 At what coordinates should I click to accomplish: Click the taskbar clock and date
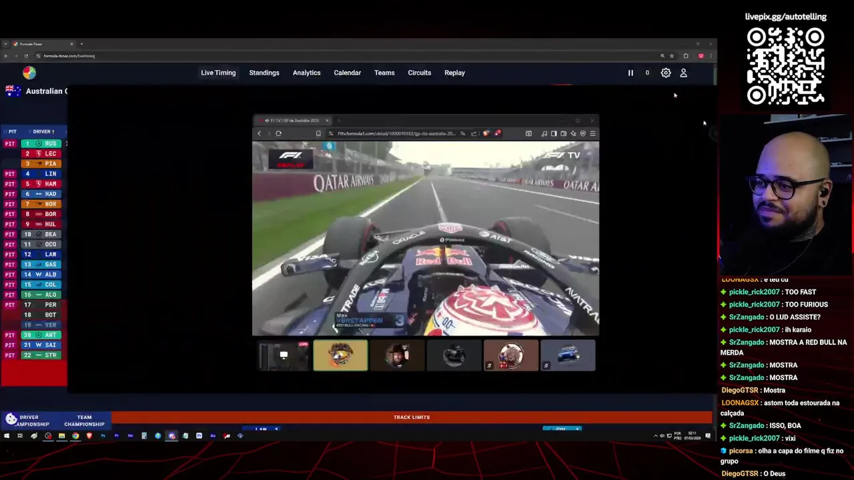(693, 435)
